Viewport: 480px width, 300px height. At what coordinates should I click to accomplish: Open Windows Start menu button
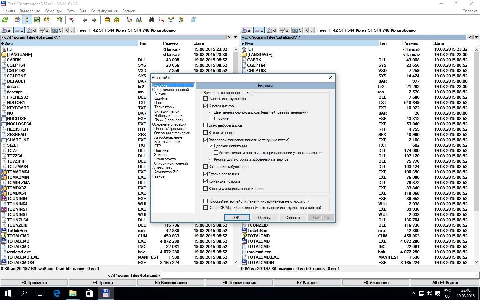tap(8, 293)
